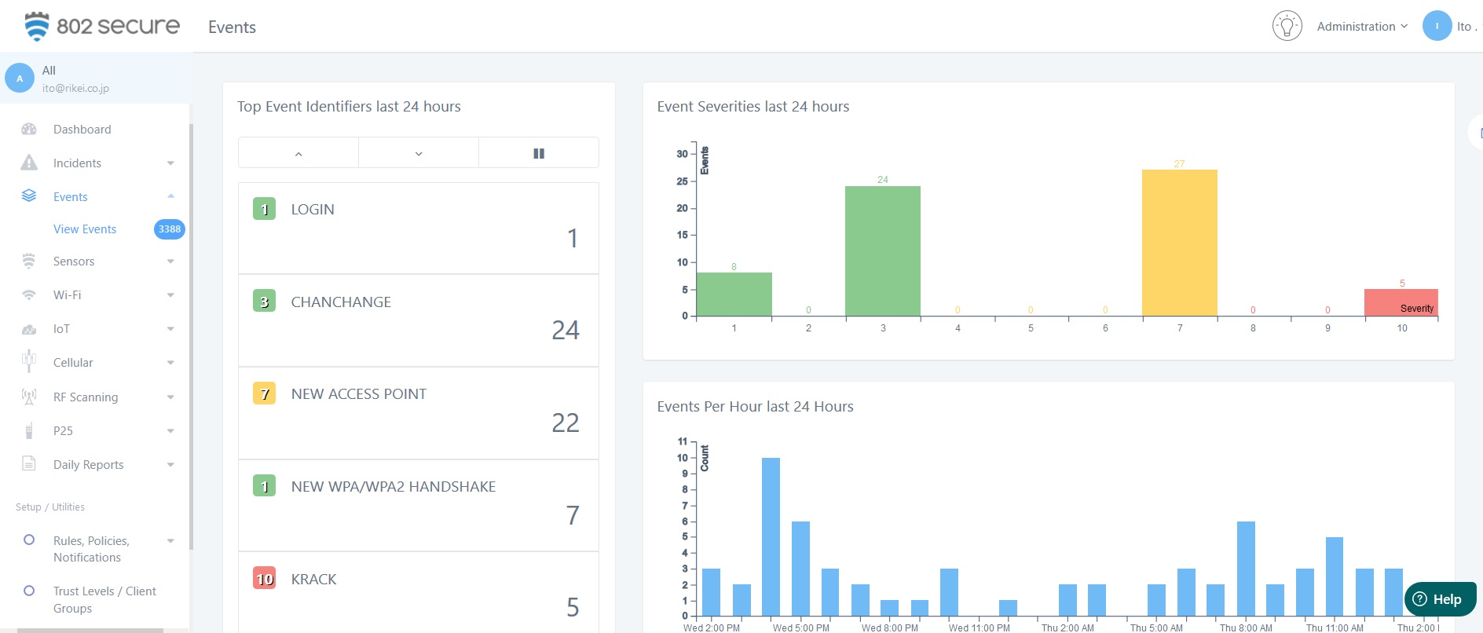
Task: Open View Events page
Action: pyautogui.click(x=85, y=229)
